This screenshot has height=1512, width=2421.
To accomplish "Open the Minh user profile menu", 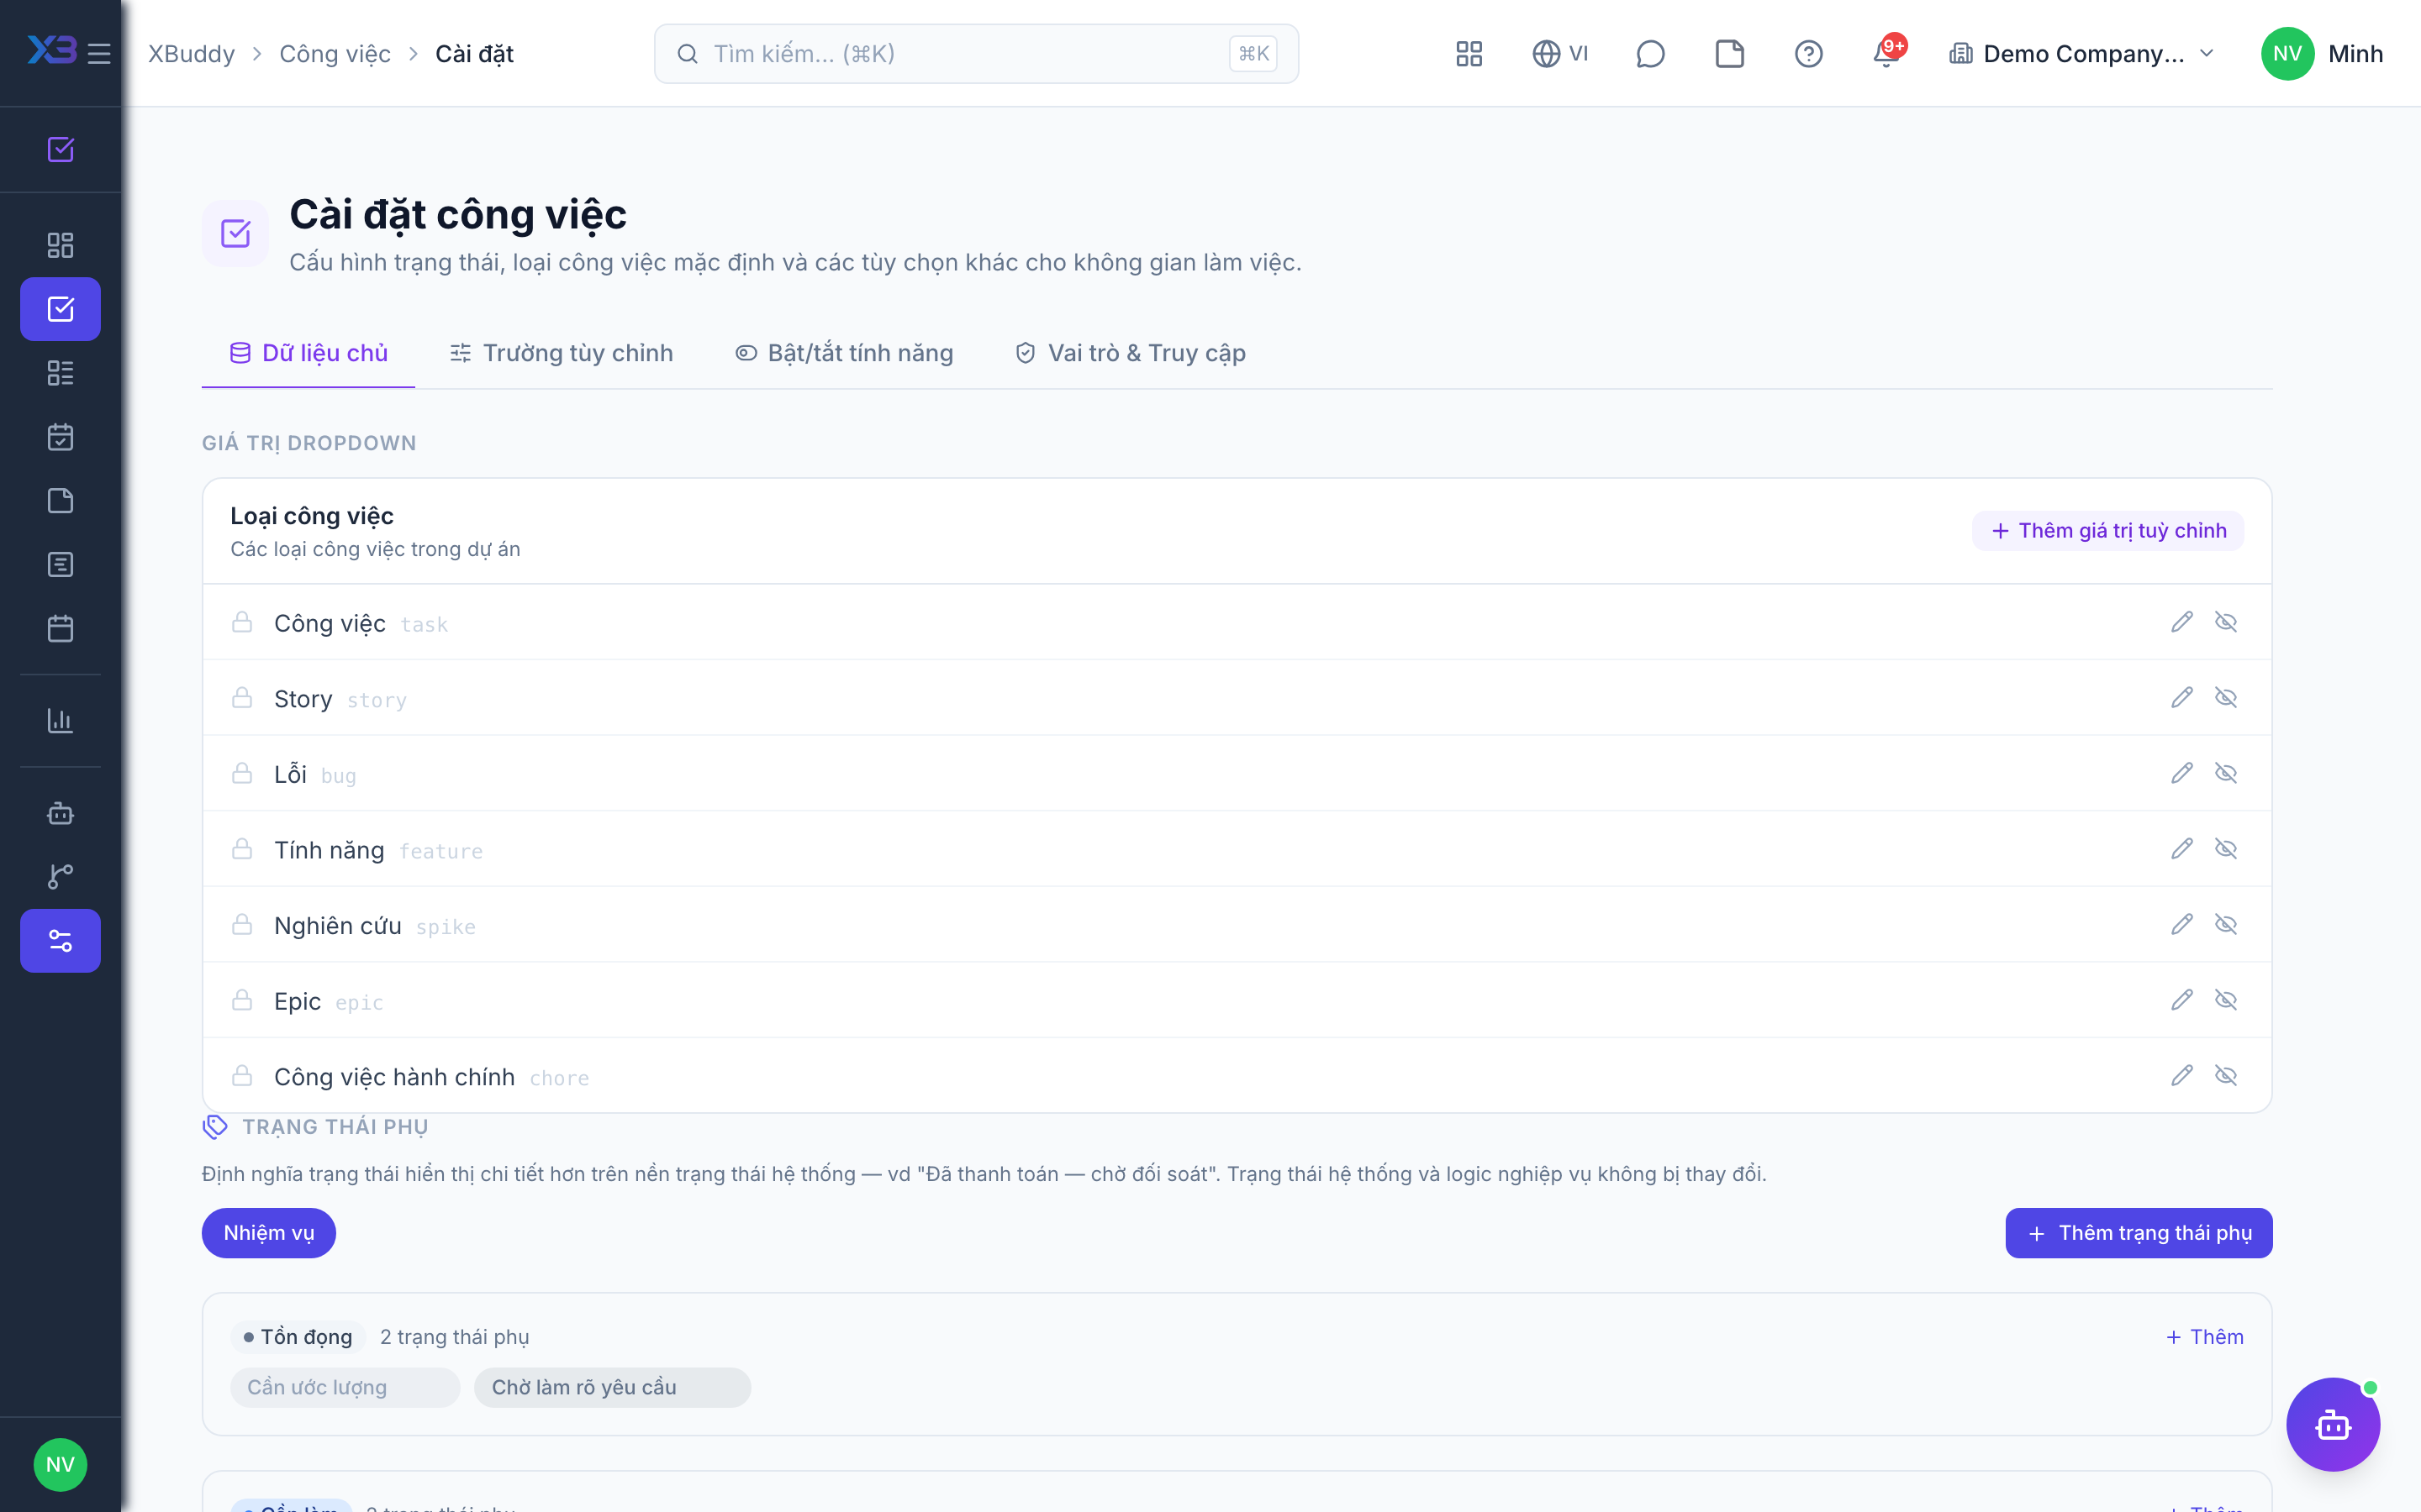I will click(x=2321, y=53).
